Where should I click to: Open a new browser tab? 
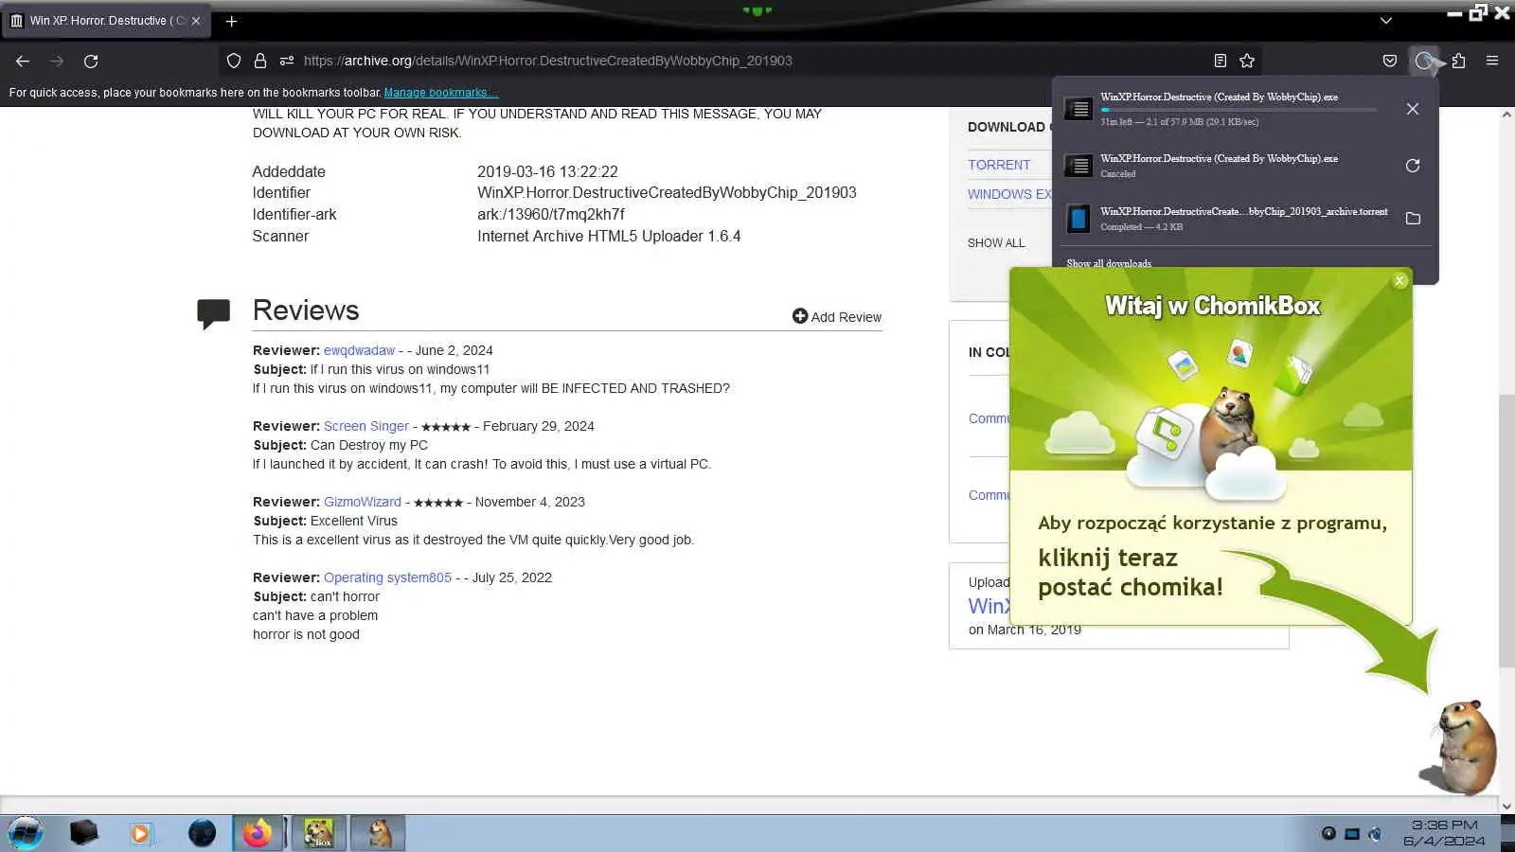pos(231,21)
